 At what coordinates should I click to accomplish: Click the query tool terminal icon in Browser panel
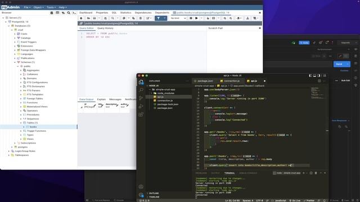74,13
